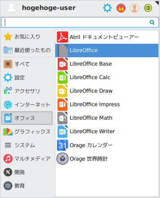Click the star favorites icon
The width and height of the screenshot is (160, 198).
[x=8, y=37]
